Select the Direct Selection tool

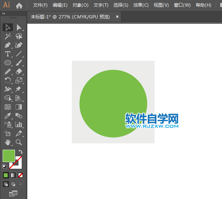(x=19, y=27)
